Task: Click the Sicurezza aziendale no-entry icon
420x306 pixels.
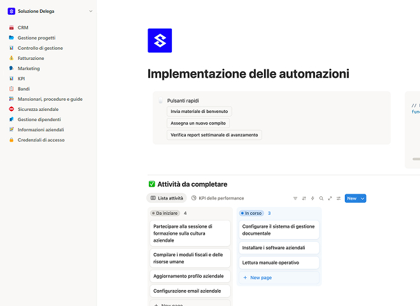Action: tap(11, 109)
